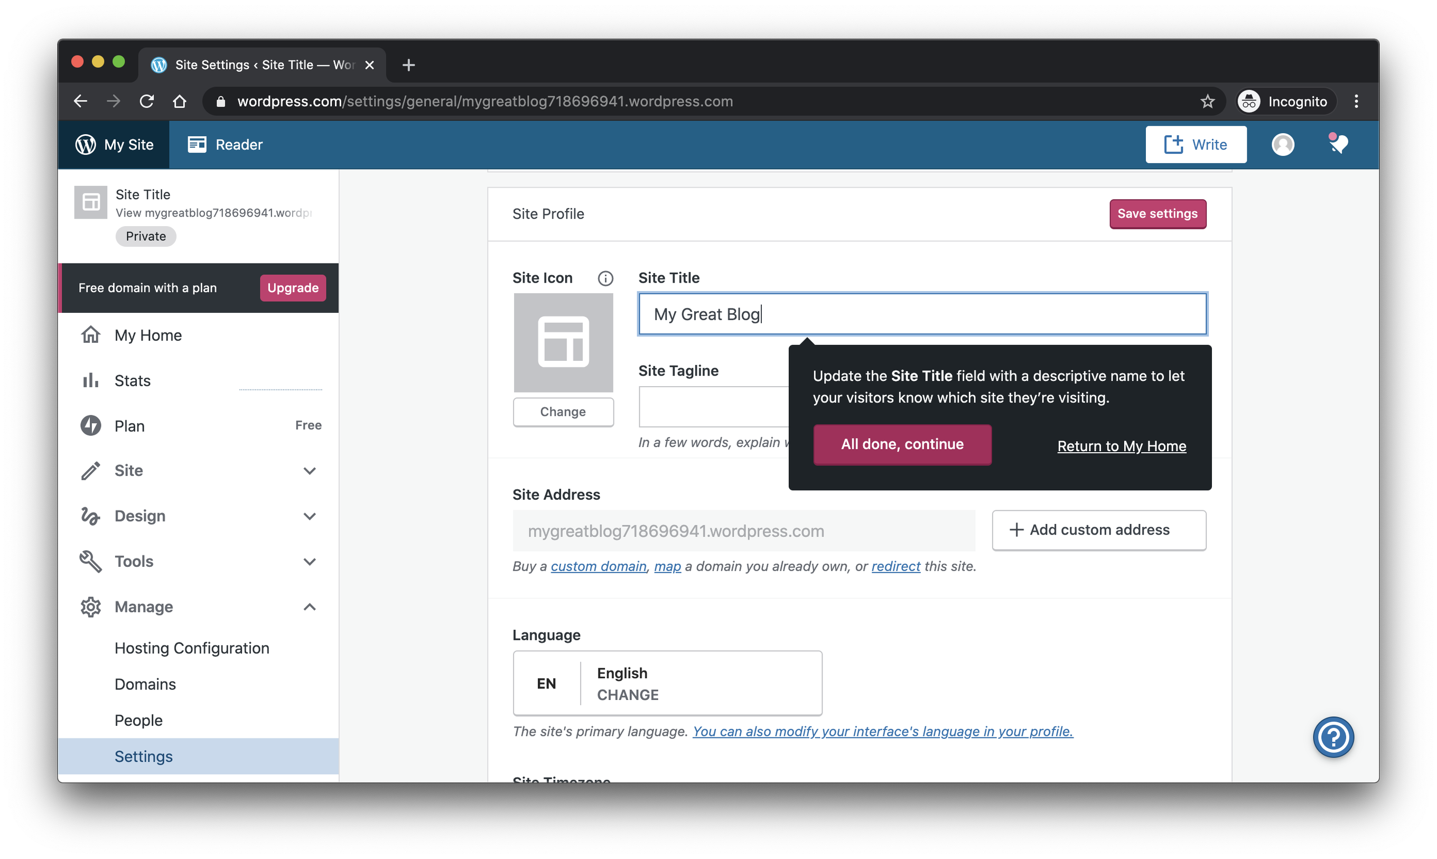
Task: Click Save settings button
Action: point(1158,213)
